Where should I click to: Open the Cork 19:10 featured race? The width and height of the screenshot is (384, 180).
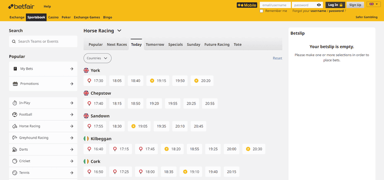click(x=191, y=172)
